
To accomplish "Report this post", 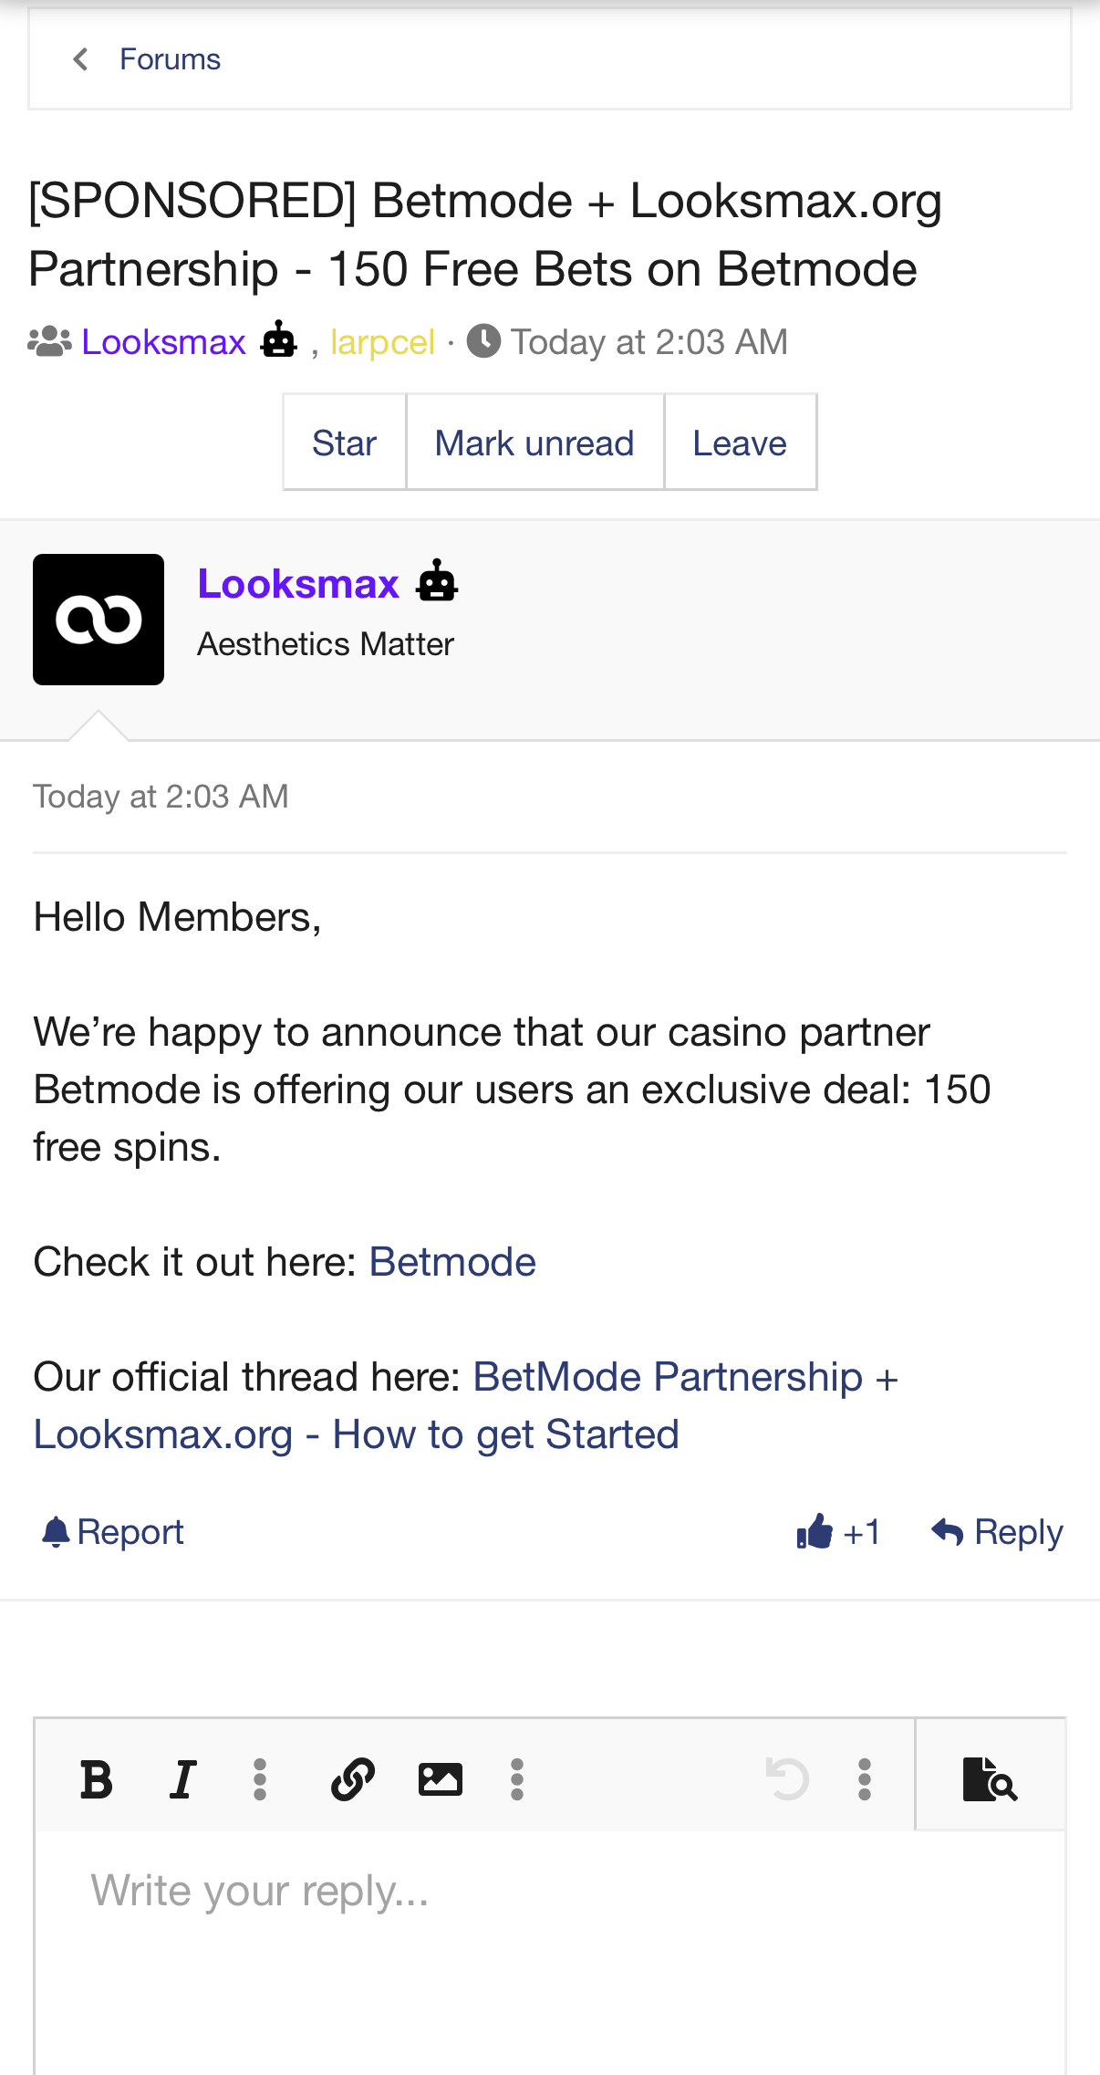I will (113, 1531).
